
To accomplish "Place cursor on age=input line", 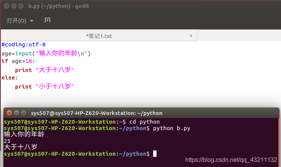I will click(46, 53).
